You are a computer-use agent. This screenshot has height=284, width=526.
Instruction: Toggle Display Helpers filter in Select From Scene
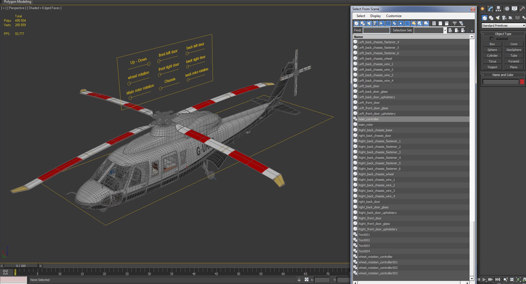point(382,23)
